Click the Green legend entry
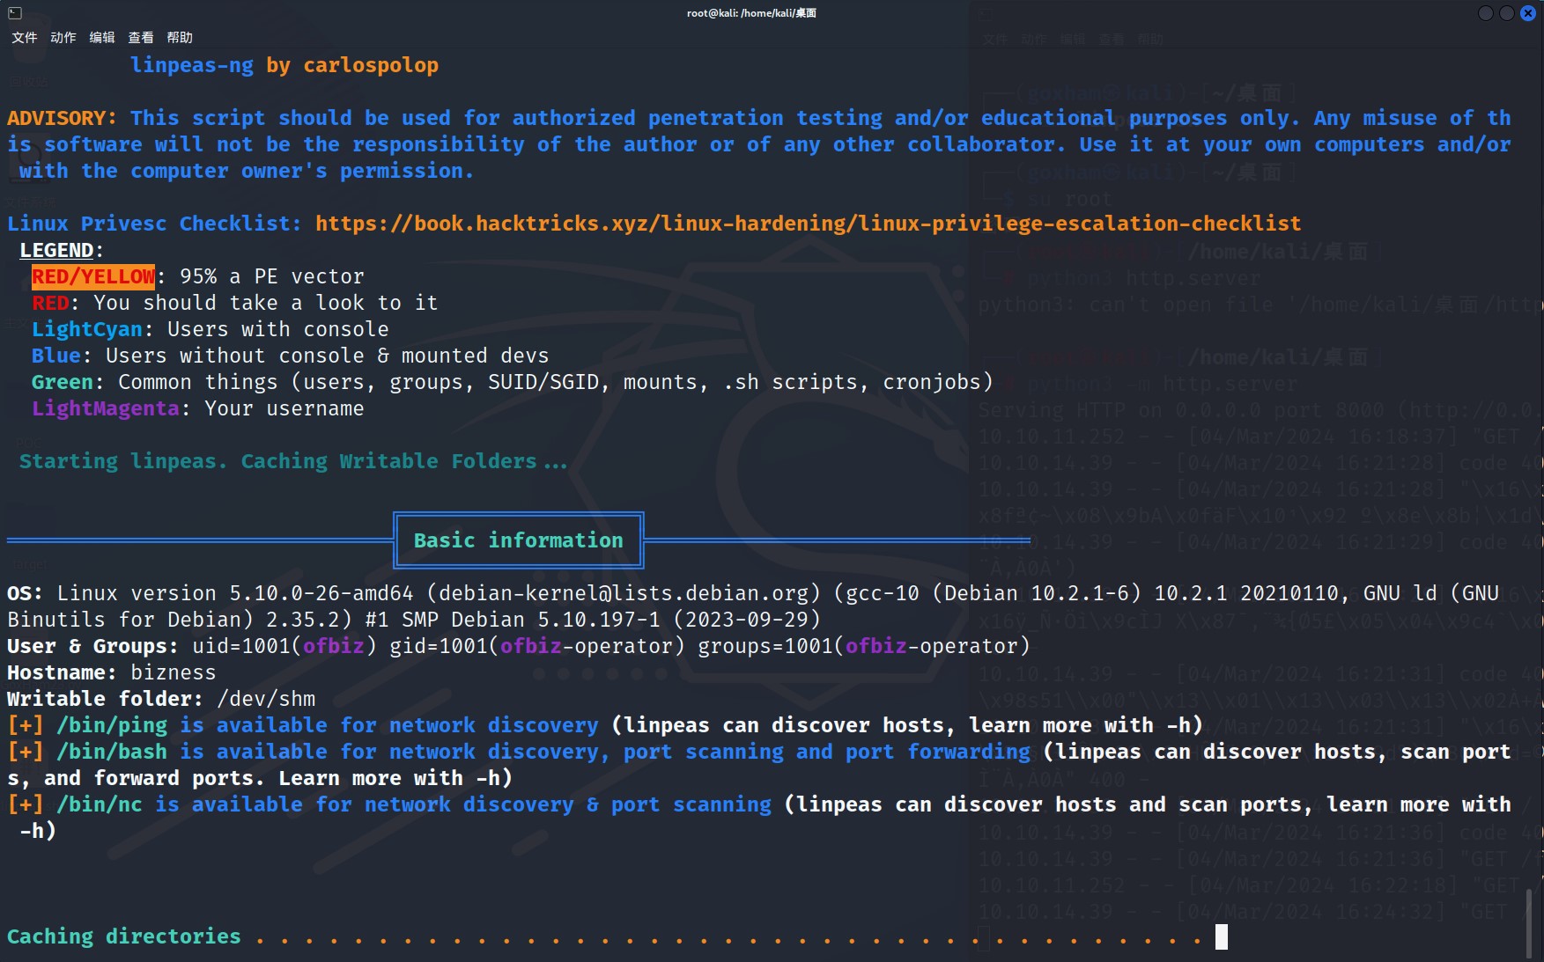The image size is (1544, 962). [x=63, y=382]
